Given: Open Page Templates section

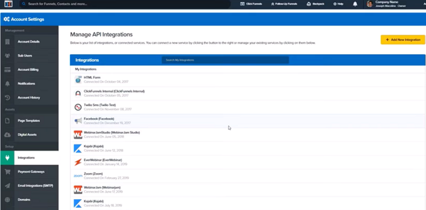Looking at the screenshot, I should [x=29, y=121].
